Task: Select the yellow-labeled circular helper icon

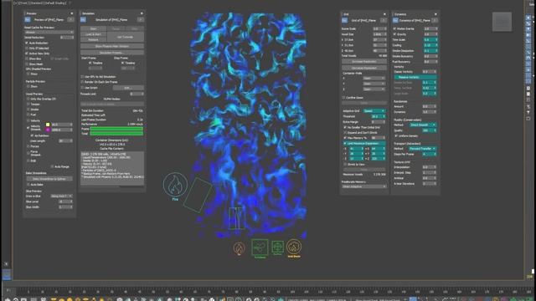Action: 294,247
